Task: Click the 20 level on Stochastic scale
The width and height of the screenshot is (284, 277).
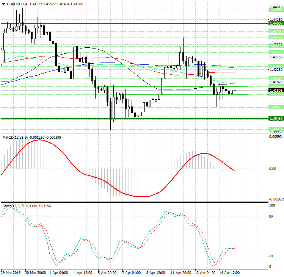Action: (271, 256)
